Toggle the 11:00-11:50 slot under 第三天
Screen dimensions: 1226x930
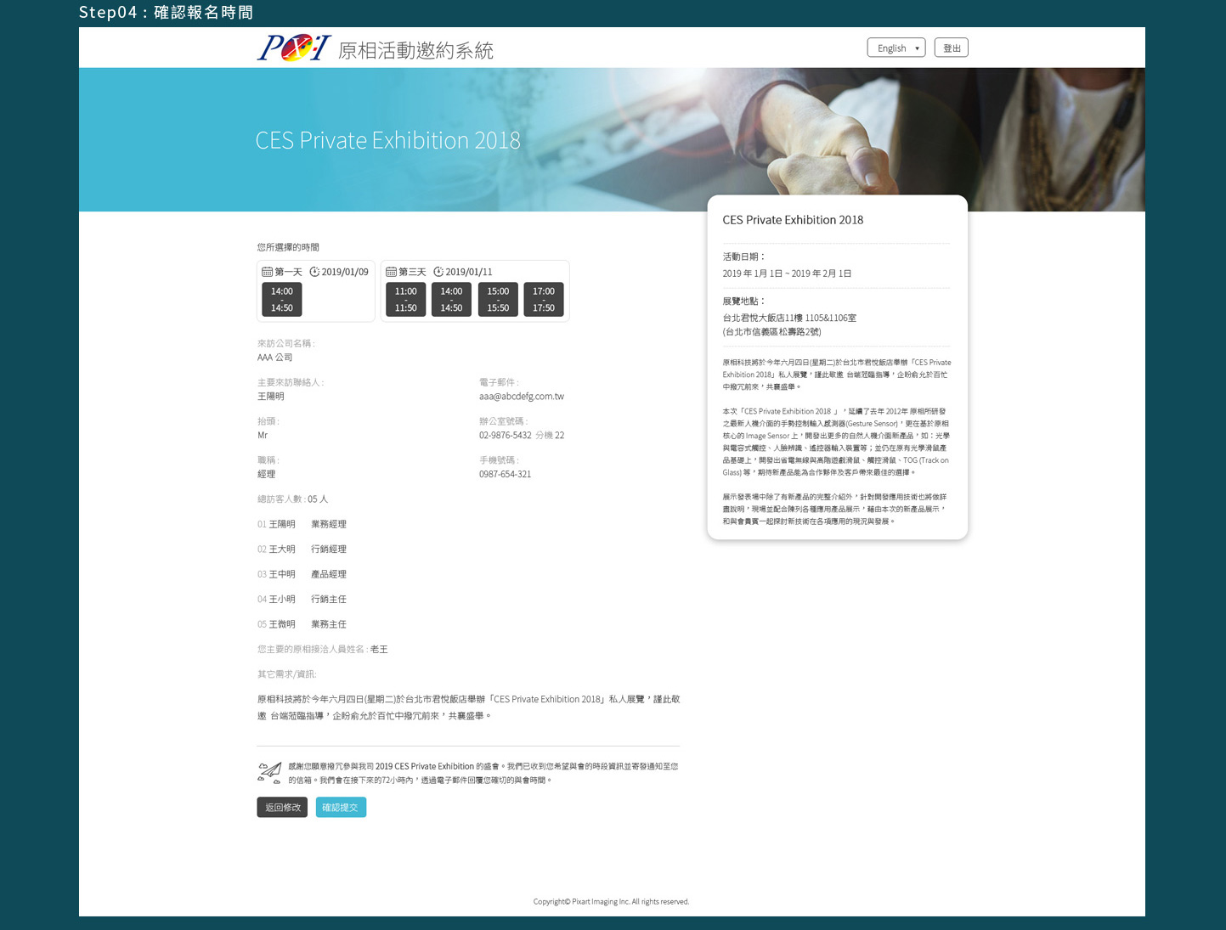click(405, 299)
